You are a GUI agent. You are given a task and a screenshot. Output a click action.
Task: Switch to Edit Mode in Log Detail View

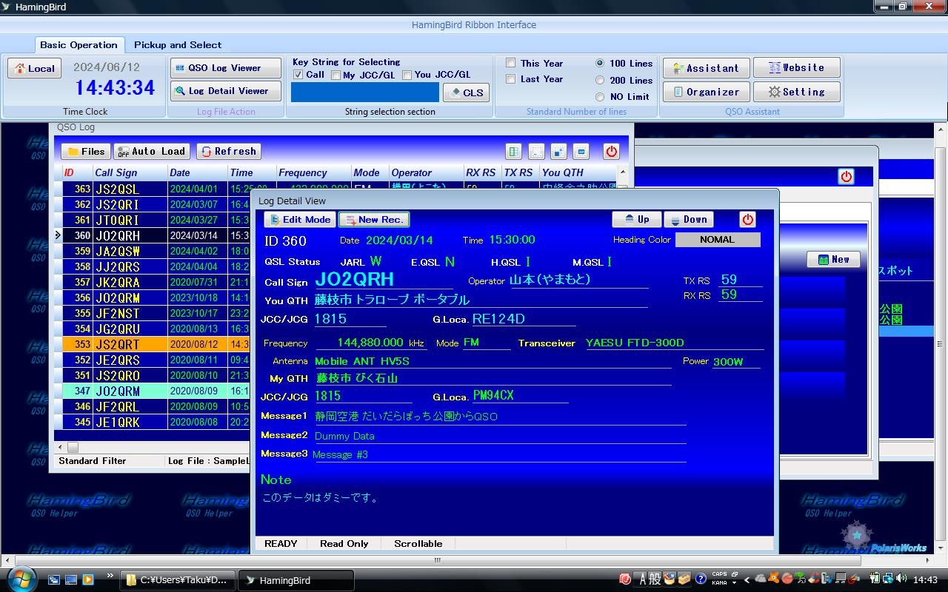[x=300, y=220]
